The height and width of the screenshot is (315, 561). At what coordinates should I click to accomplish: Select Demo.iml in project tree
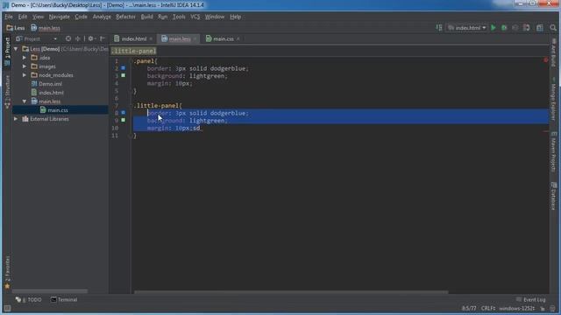point(50,84)
